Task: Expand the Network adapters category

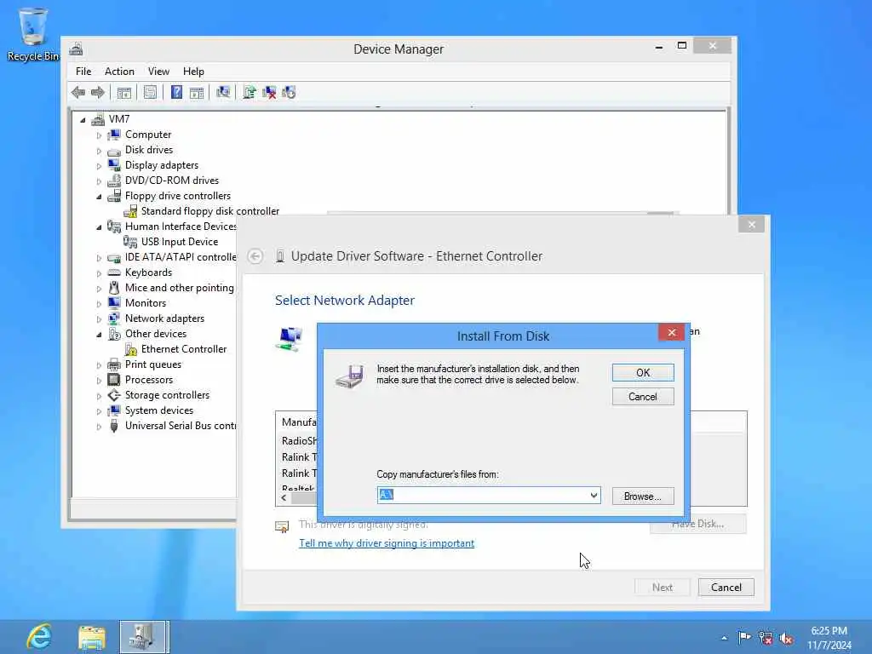Action: click(x=99, y=319)
